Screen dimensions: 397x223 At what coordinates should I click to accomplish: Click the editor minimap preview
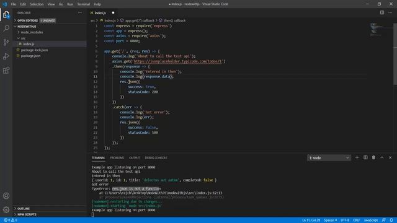[x=376, y=29]
